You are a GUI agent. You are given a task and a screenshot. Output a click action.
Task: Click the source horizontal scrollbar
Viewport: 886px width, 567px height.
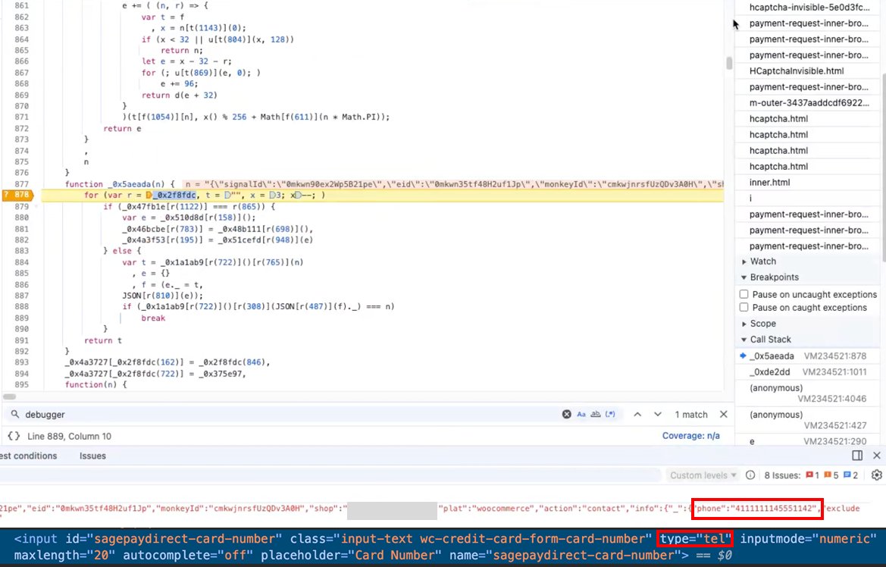(x=10, y=396)
